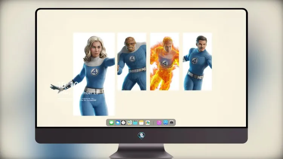
Task: Launch the clapperboard video app in dock
Action: pyautogui.click(x=135, y=122)
